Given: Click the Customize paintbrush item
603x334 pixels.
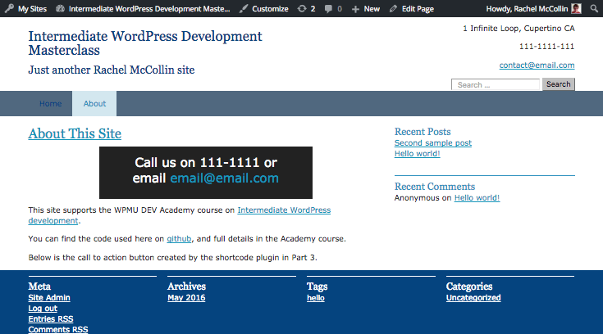Looking at the screenshot, I should [x=263, y=8].
